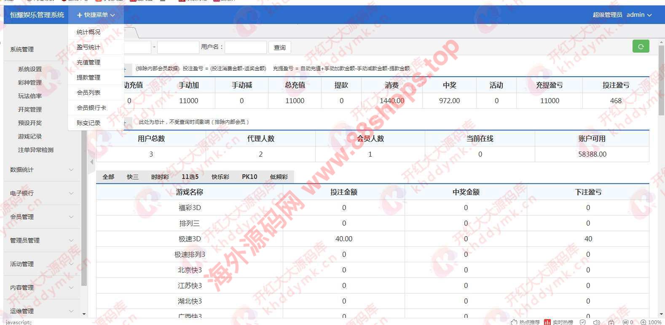Open 系统设置 in the sidebar
This screenshot has height=325, width=665.
pyautogui.click(x=30, y=69)
